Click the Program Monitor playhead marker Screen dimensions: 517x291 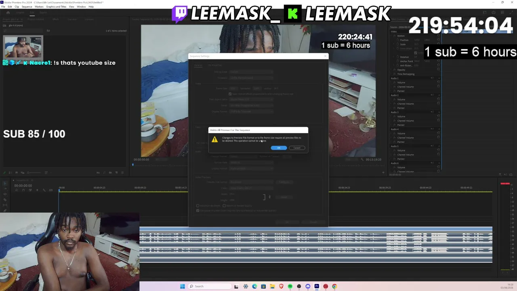pos(133,164)
